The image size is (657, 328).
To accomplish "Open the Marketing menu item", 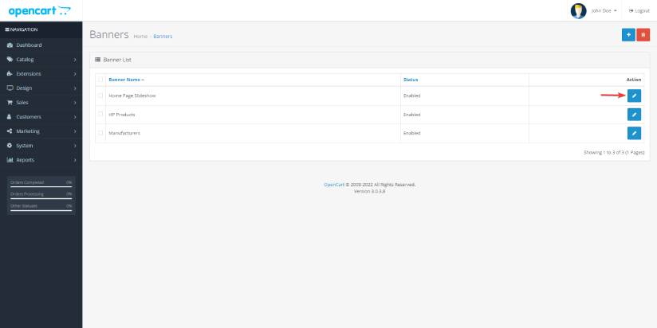I will [x=40, y=131].
